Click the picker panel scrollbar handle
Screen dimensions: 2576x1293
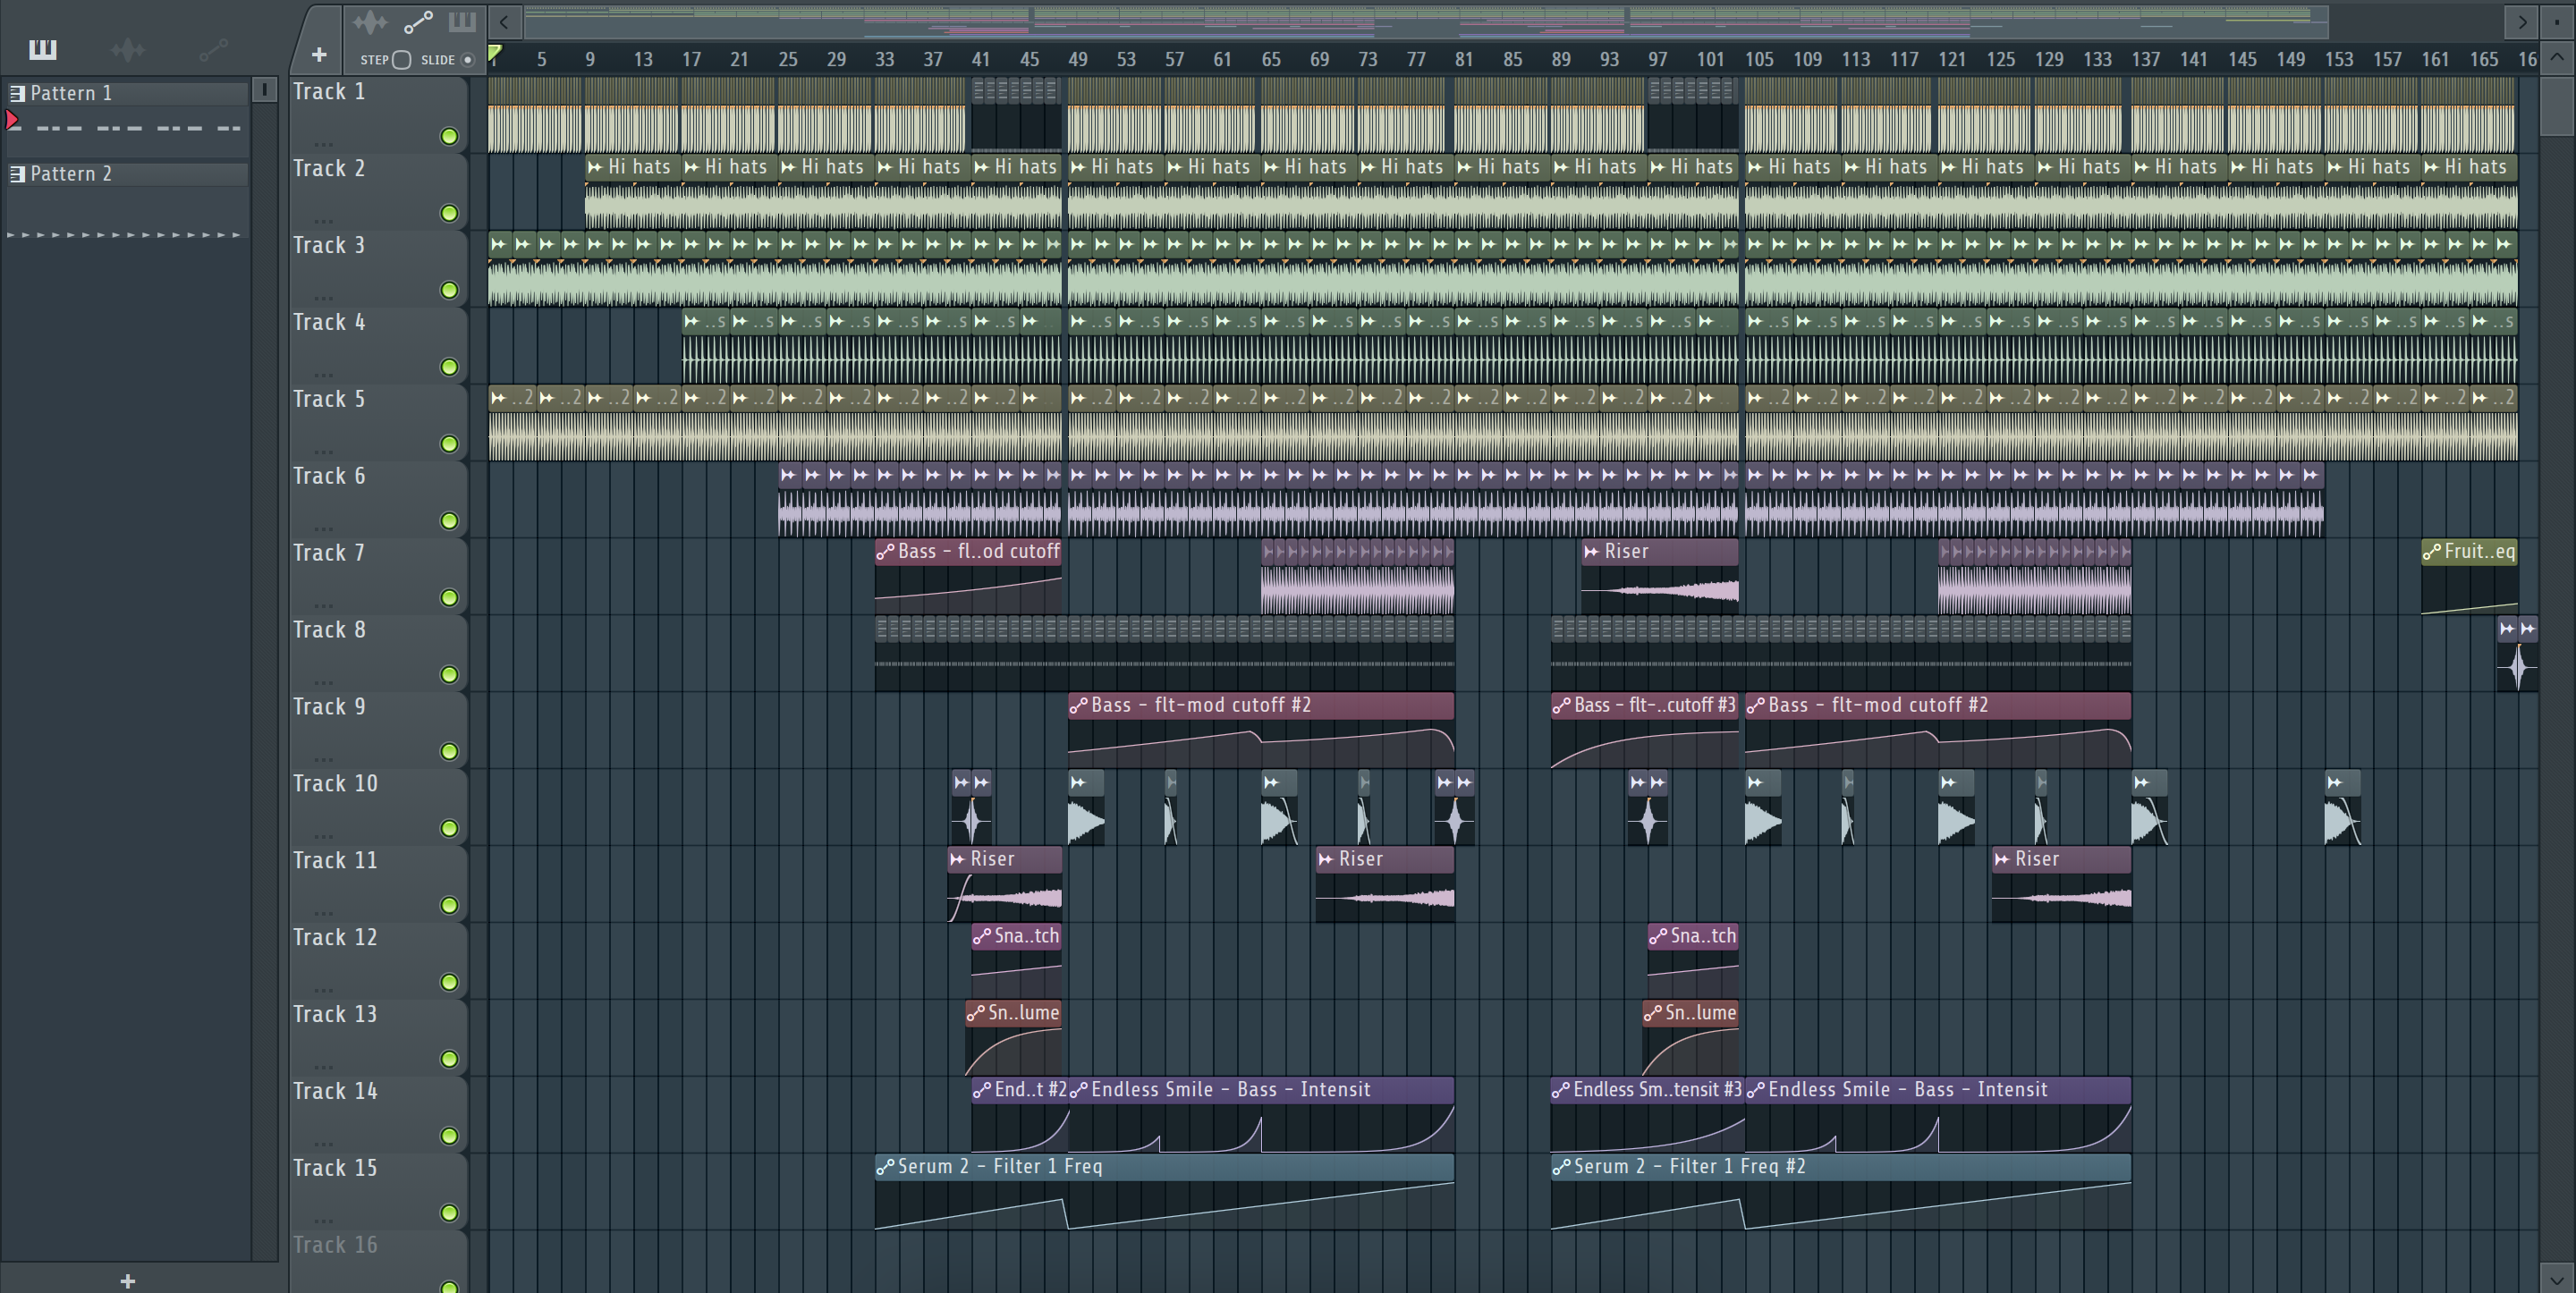264,90
